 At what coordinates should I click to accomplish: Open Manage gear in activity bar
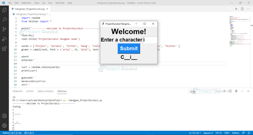[5, 125]
